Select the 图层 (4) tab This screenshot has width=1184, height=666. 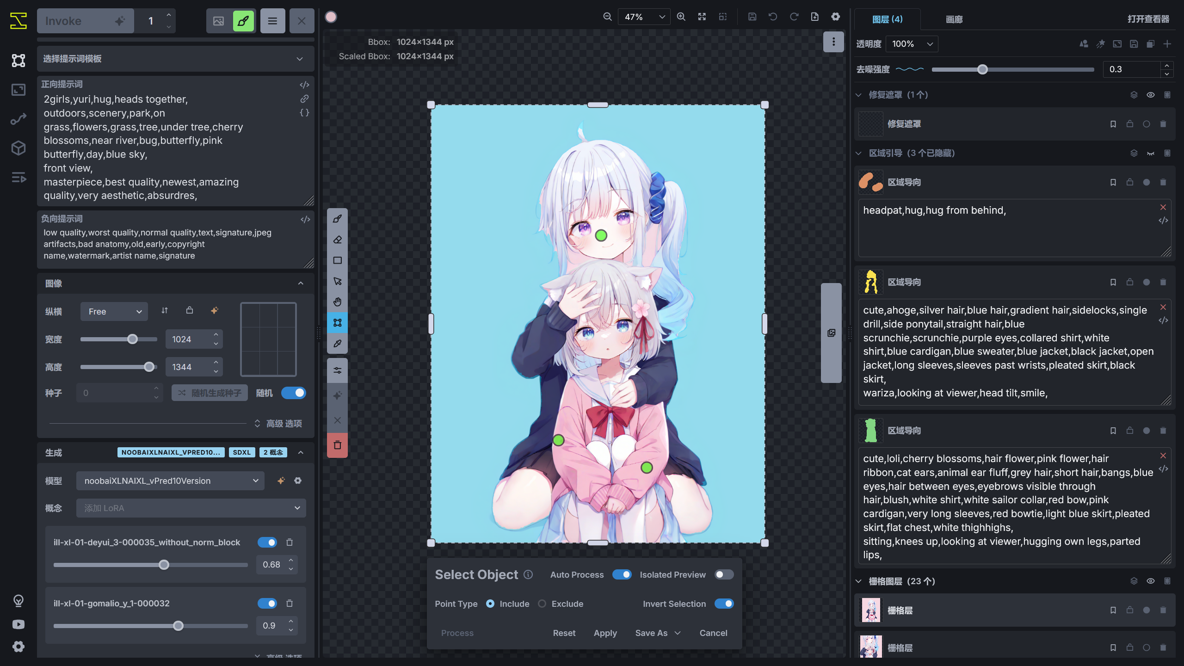pyautogui.click(x=887, y=19)
